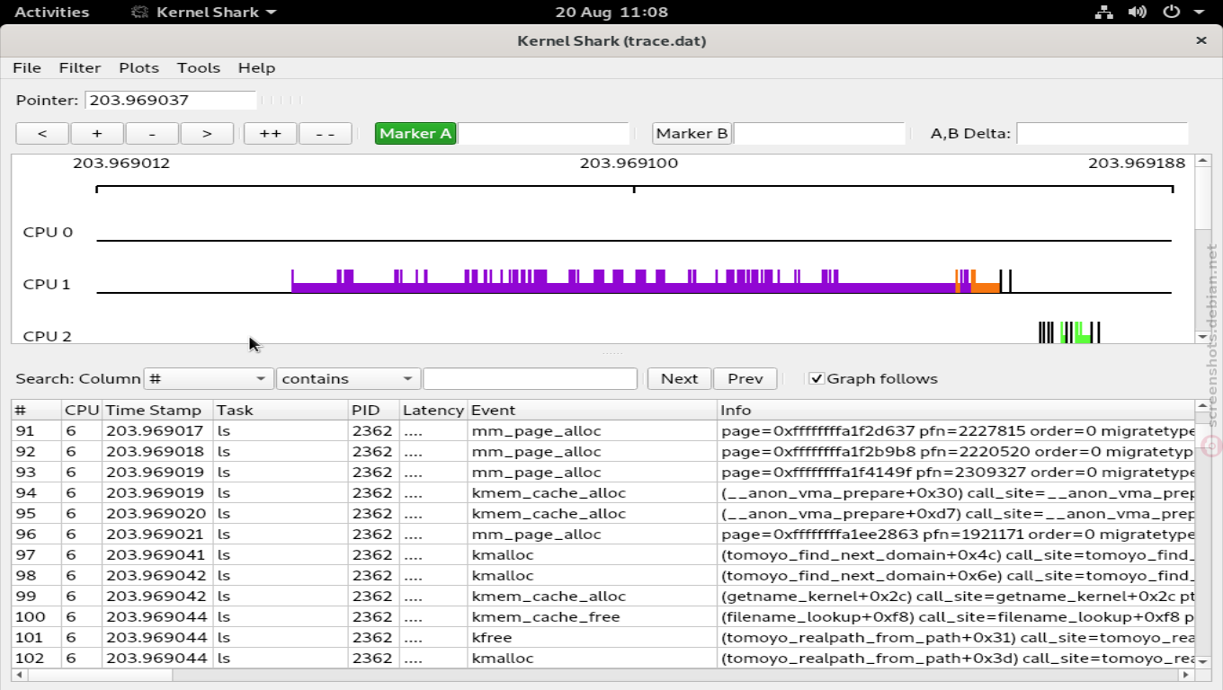This screenshot has height=690, width=1223.
Task: Open the clock showing 20 Aug 11:08
Action: tap(611, 13)
